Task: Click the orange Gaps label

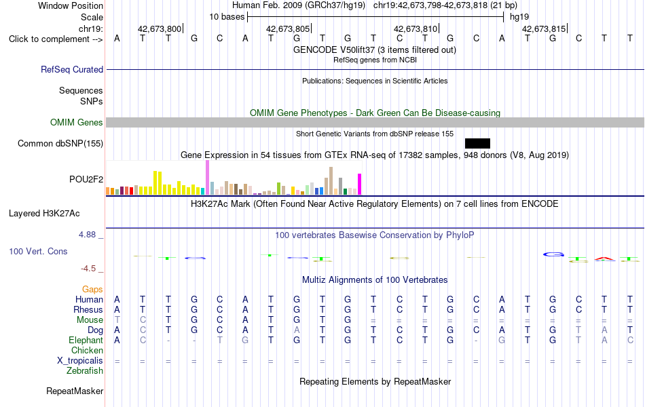Action: pos(92,290)
